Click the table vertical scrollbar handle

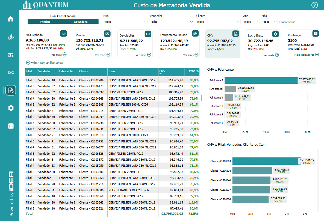[202, 98]
